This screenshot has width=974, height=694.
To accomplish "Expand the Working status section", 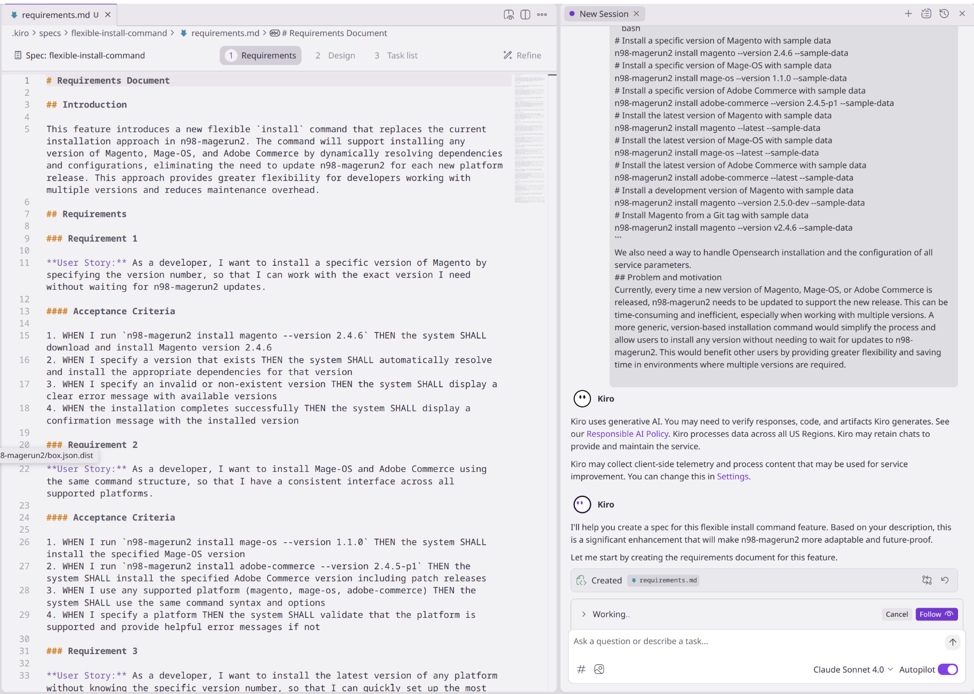I will [584, 614].
